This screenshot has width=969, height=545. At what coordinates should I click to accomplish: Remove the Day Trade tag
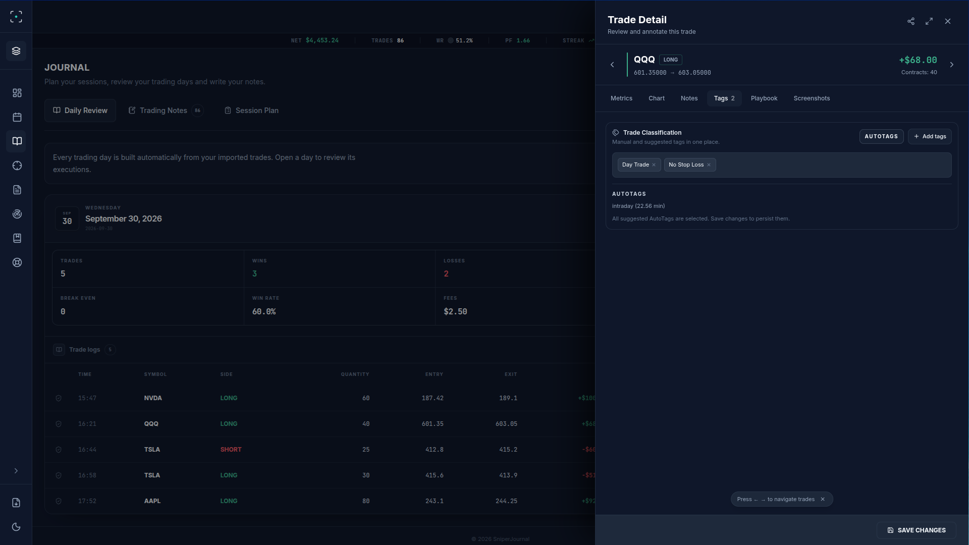(x=654, y=165)
